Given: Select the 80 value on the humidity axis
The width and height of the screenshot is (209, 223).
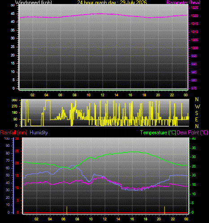Looking at the screenshot, I should [x=8, y=153].
